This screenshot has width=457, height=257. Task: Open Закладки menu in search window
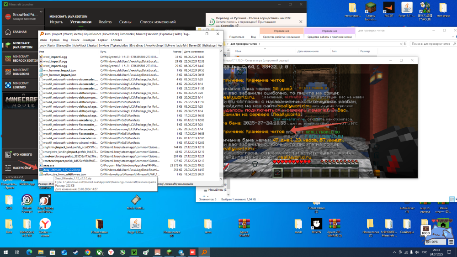pyautogui.click(x=88, y=40)
